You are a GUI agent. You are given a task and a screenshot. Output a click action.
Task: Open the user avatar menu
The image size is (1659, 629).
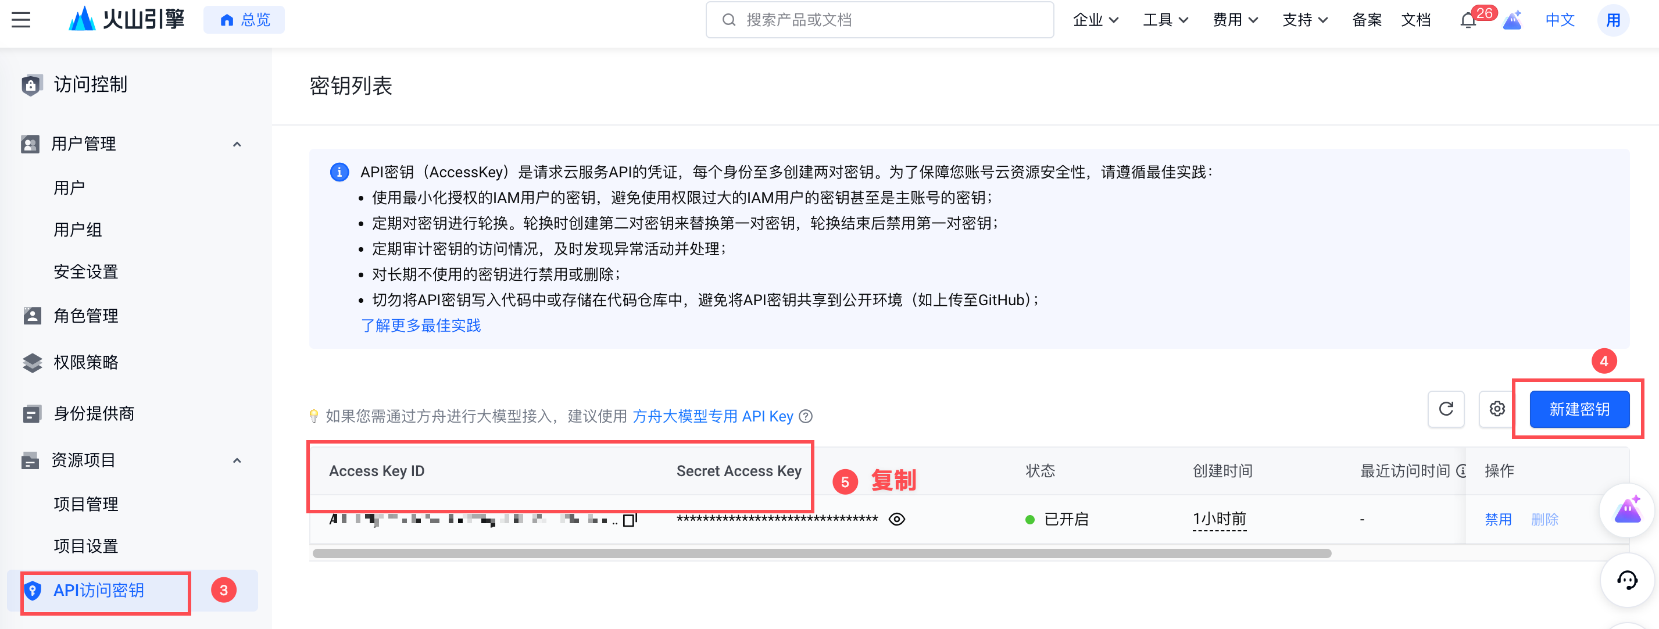pyautogui.click(x=1613, y=20)
